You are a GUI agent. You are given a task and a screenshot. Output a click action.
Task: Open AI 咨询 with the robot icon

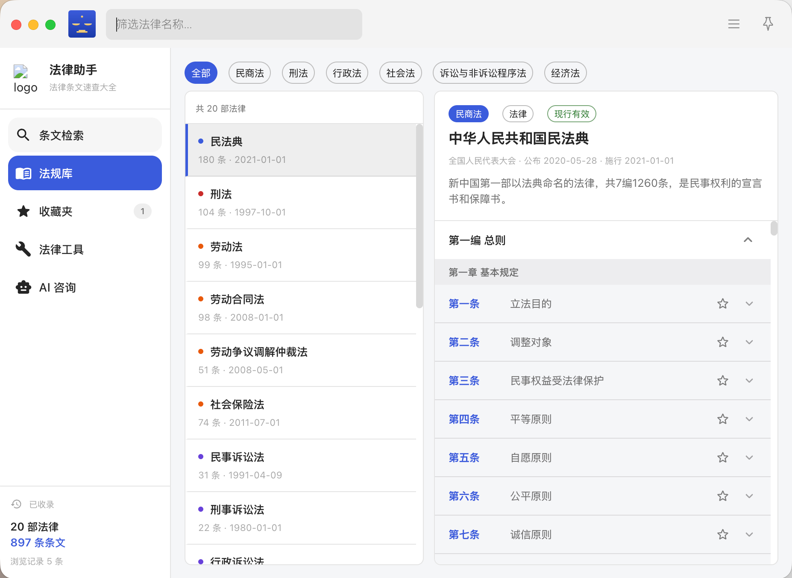coord(85,287)
